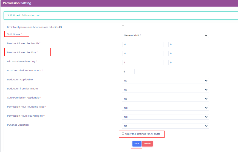
Task: Focus Max Hrs Allowed Per Month minutes field
Action: 188,44
